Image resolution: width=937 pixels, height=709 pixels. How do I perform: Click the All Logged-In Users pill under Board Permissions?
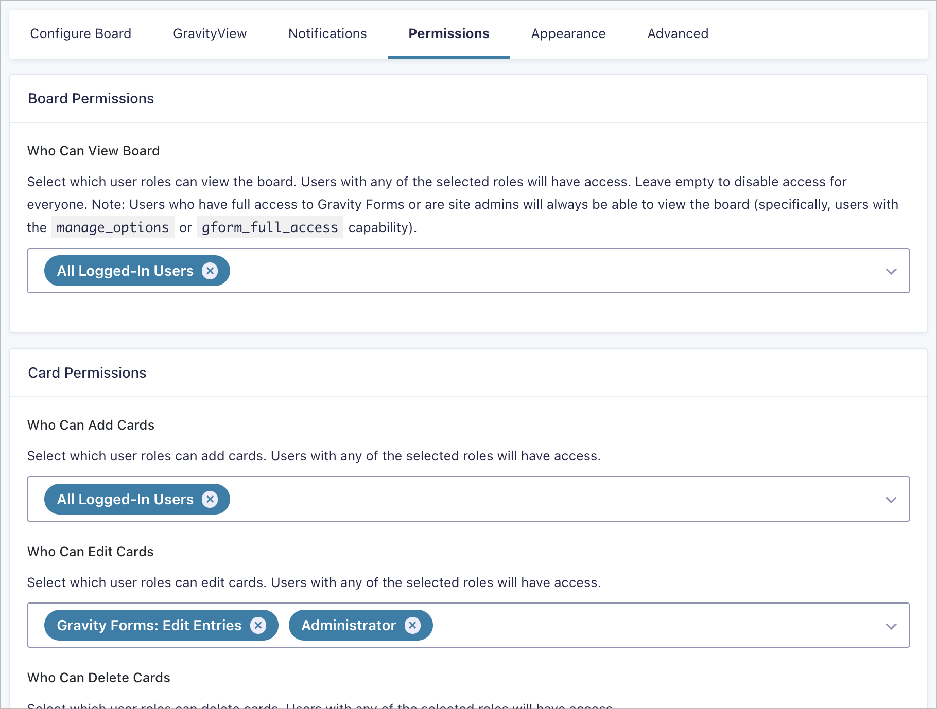pos(125,271)
